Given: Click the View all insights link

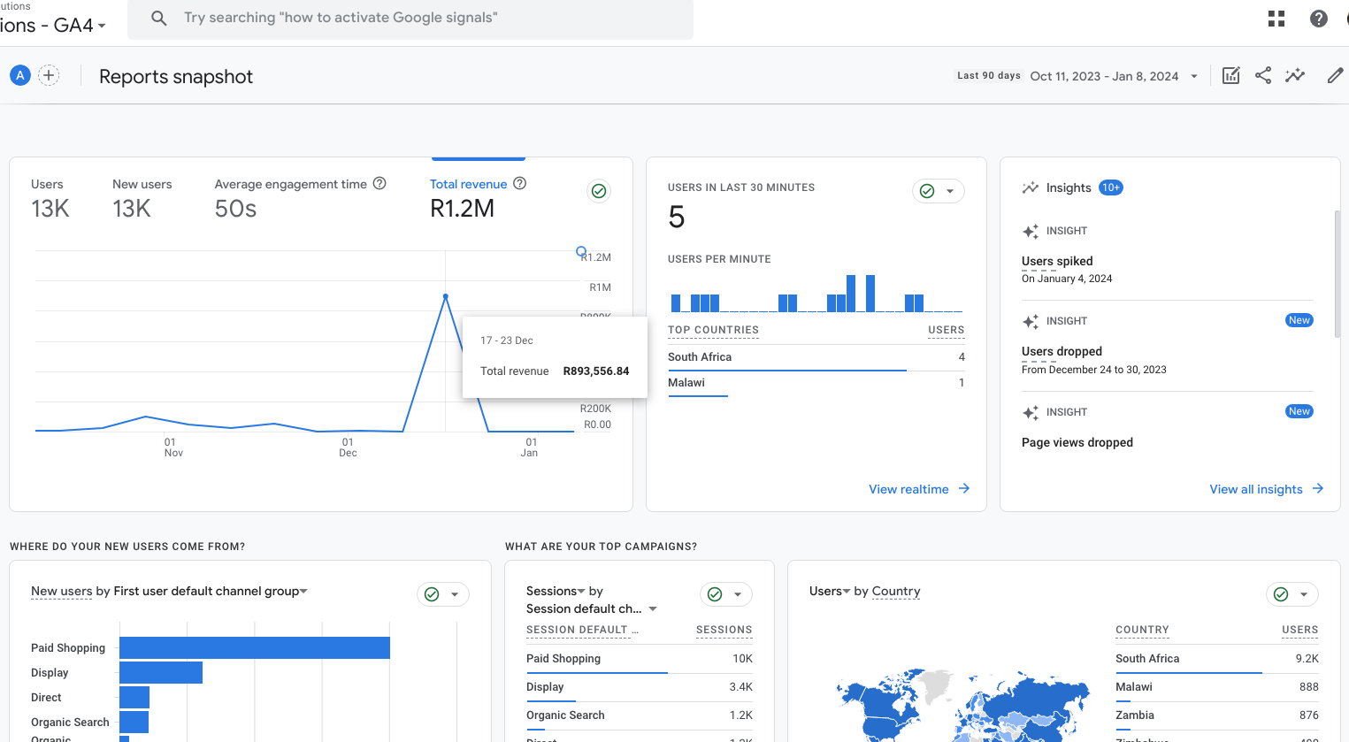Looking at the screenshot, I should click(1256, 489).
